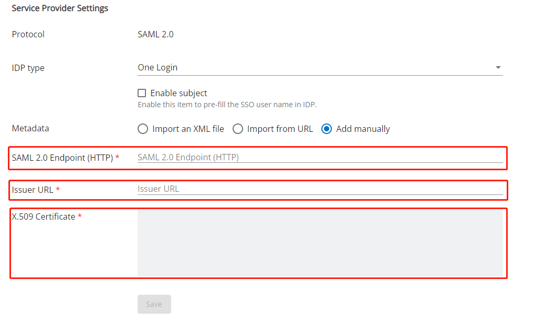
Task: Click the 'IDP type' label
Action: (28, 68)
